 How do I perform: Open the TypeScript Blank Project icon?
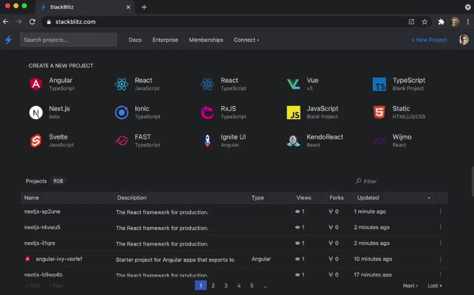[379, 84]
